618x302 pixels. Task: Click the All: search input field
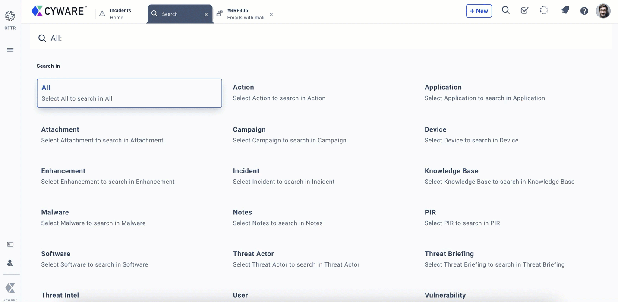point(302,38)
